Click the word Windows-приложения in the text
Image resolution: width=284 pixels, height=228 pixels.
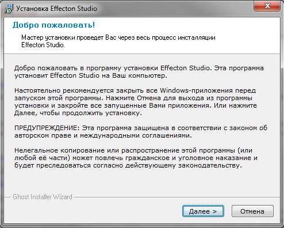196,90
